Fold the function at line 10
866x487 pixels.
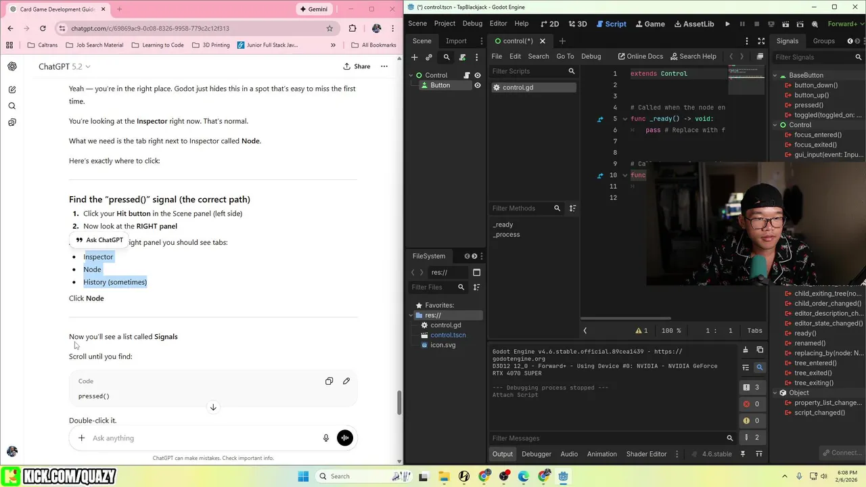click(x=624, y=175)
